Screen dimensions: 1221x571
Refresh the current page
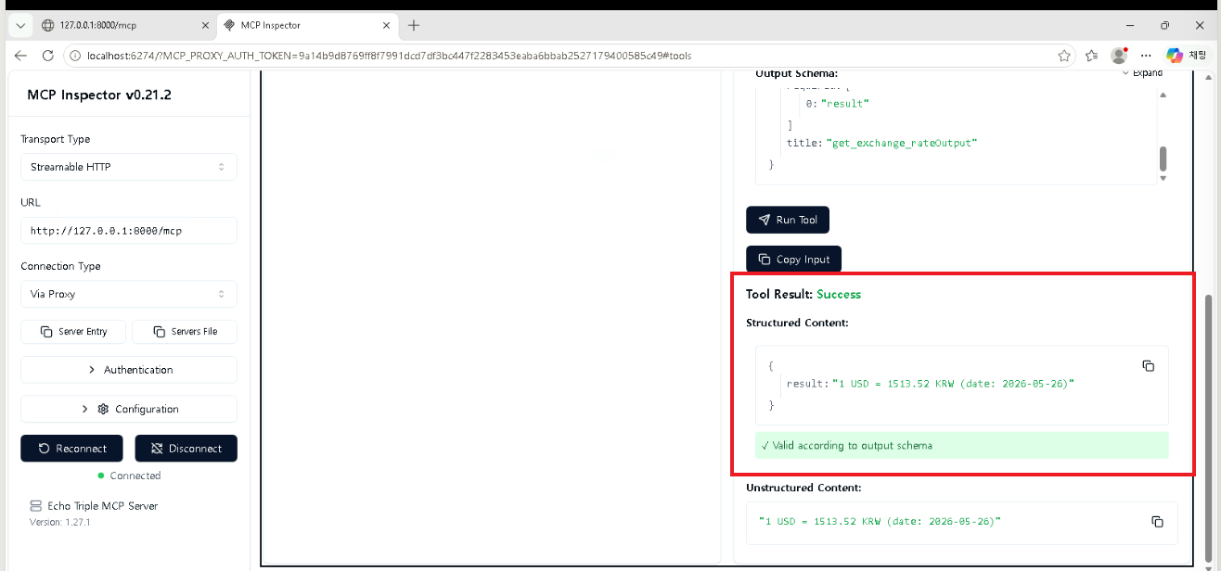pyautogui.click(x=48, y=56)
